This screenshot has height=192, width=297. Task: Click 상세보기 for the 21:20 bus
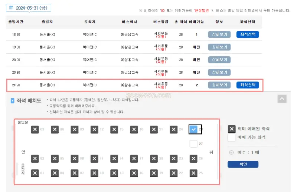pos(219,85)
